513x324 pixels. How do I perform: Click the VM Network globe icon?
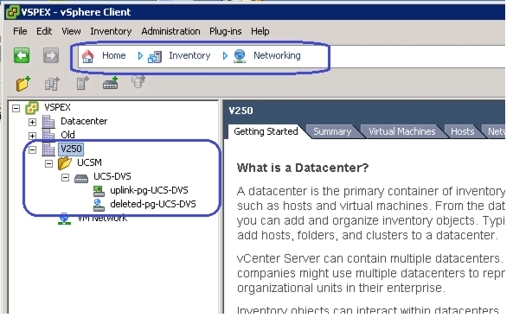[x=65, y=219]
